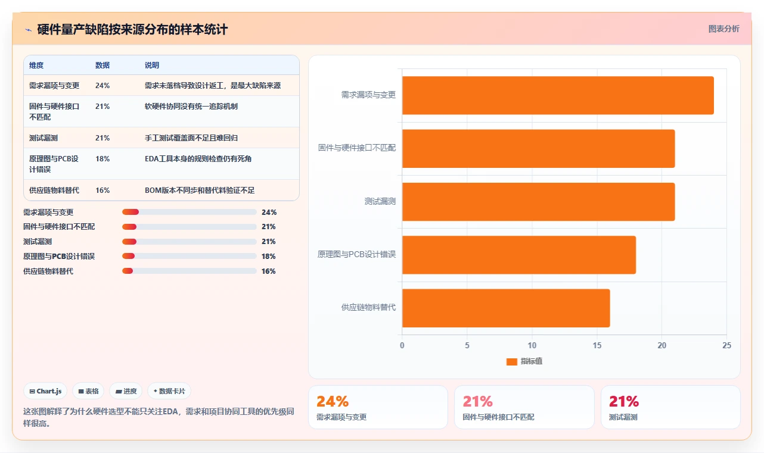This screenshot has height=453, width=764.
Task: Click the 进度 tag chip
Action: tap(126, 391)
